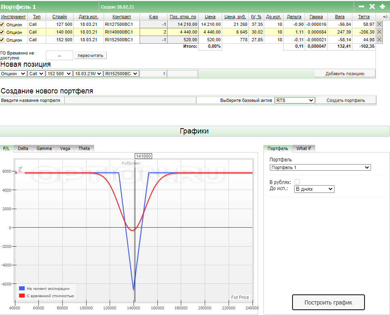Viewport: 390px width, 315px height.
Task: Sort table by 'IV, %' column header
Action: coord(256,17)
